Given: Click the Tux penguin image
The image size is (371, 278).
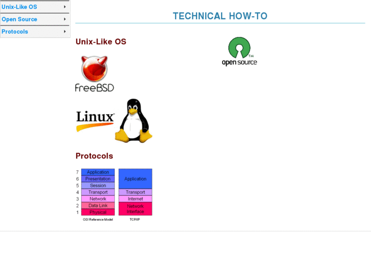Looking at the screenshot, I should [134, 121].
